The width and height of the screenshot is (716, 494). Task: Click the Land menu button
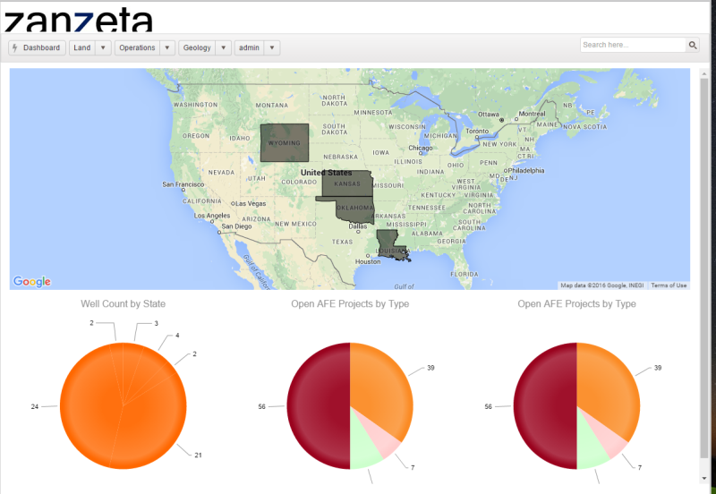point(82,48)
